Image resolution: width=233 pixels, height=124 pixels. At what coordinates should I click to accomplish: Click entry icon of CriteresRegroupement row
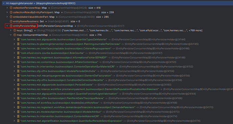click(x=18, y=49)
